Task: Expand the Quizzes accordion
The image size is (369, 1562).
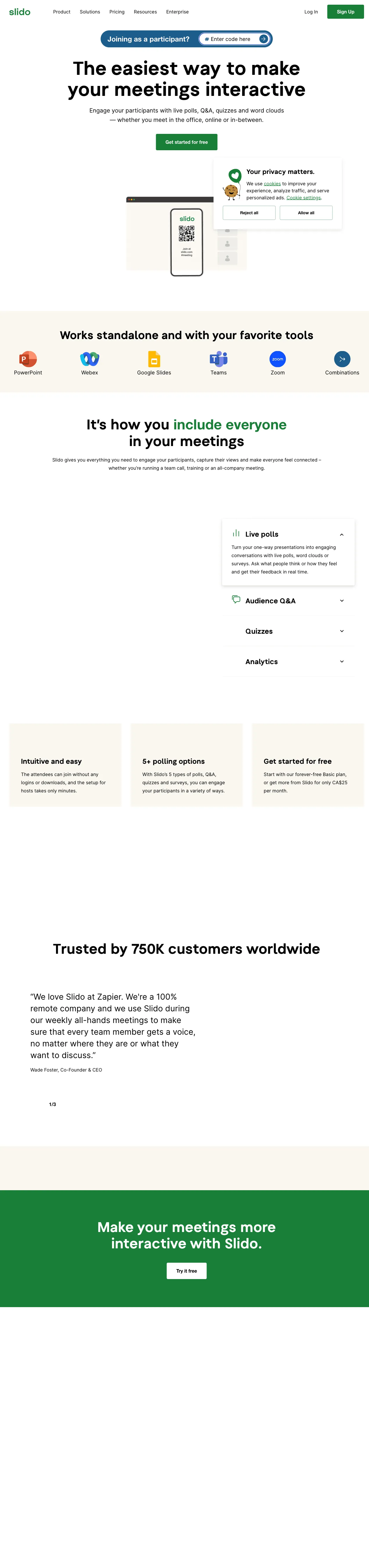Action: coord(342,631)
